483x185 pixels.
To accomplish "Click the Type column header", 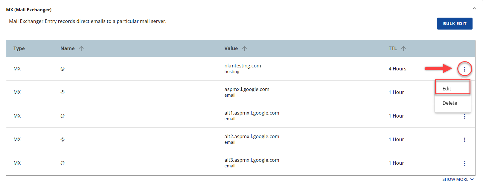I will [19, 48].
